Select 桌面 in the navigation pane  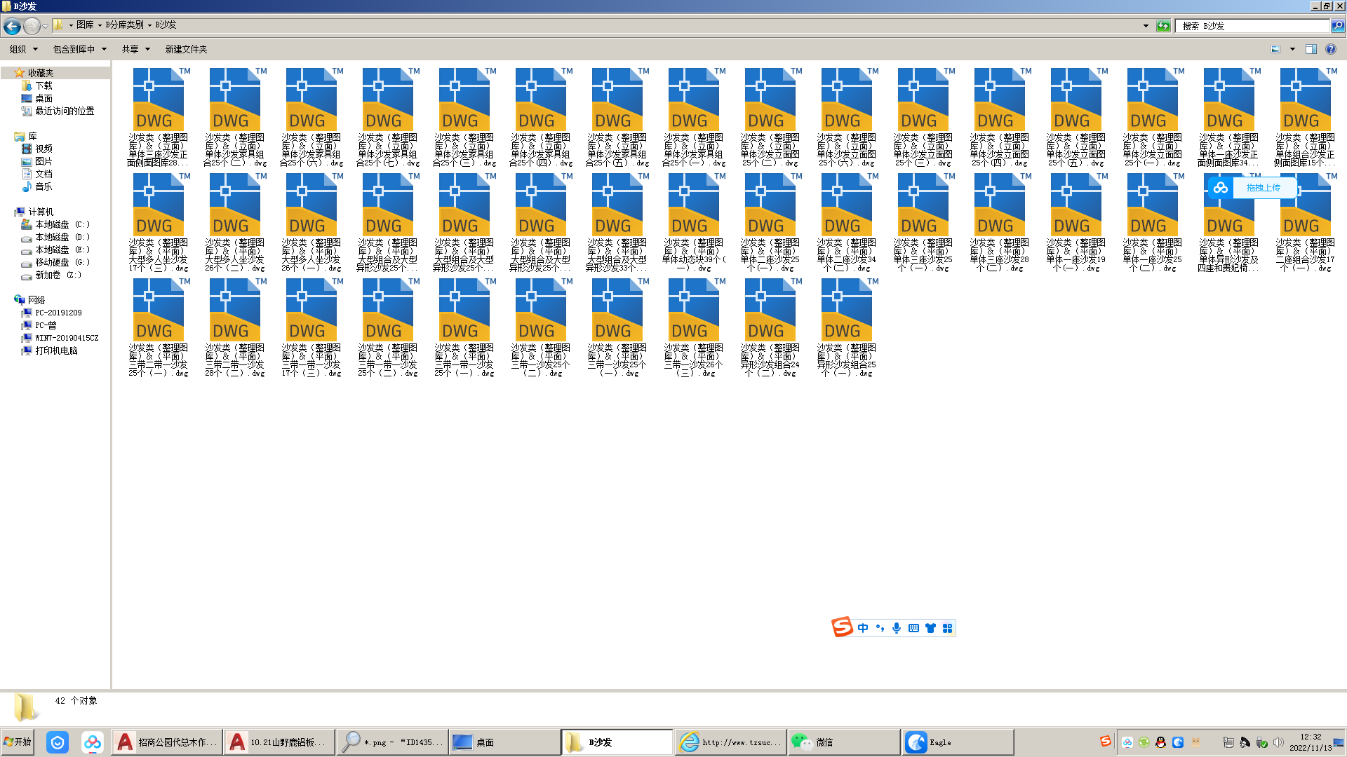click(x=43, y=98)
